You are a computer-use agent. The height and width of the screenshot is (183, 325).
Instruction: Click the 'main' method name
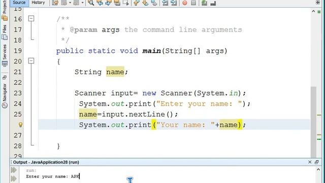[151, 51]
